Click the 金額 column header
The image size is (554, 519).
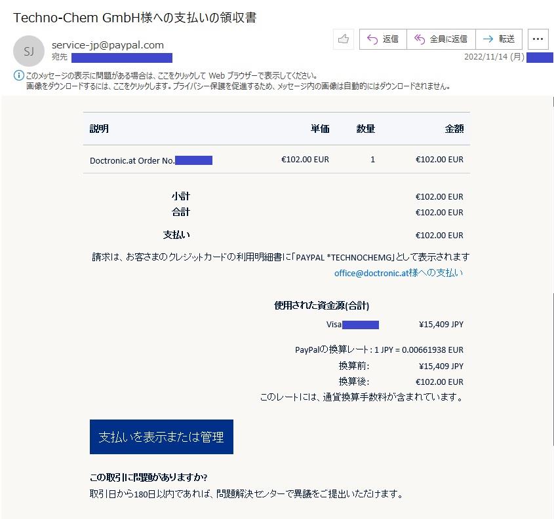pyautogui.click(x=454, y=129)
